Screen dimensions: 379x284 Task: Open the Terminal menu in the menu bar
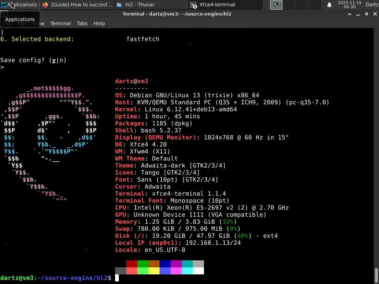click(x=60, y=23)
